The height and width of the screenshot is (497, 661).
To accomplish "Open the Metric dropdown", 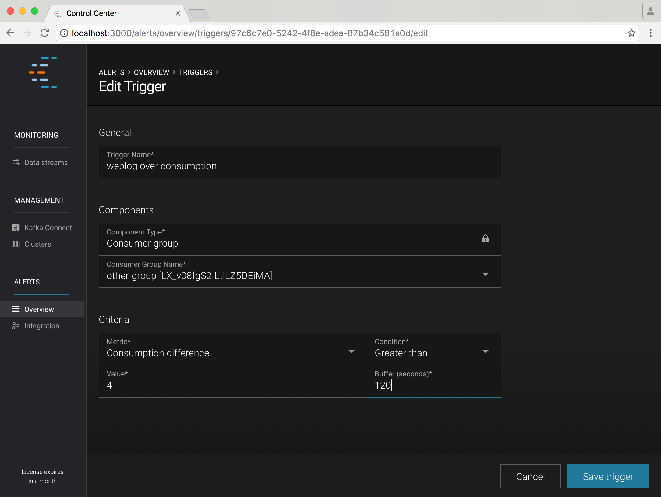I will tap(351, 352).
